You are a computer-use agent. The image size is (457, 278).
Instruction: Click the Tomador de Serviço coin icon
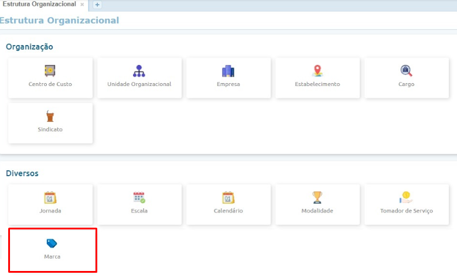pos(406,197)
